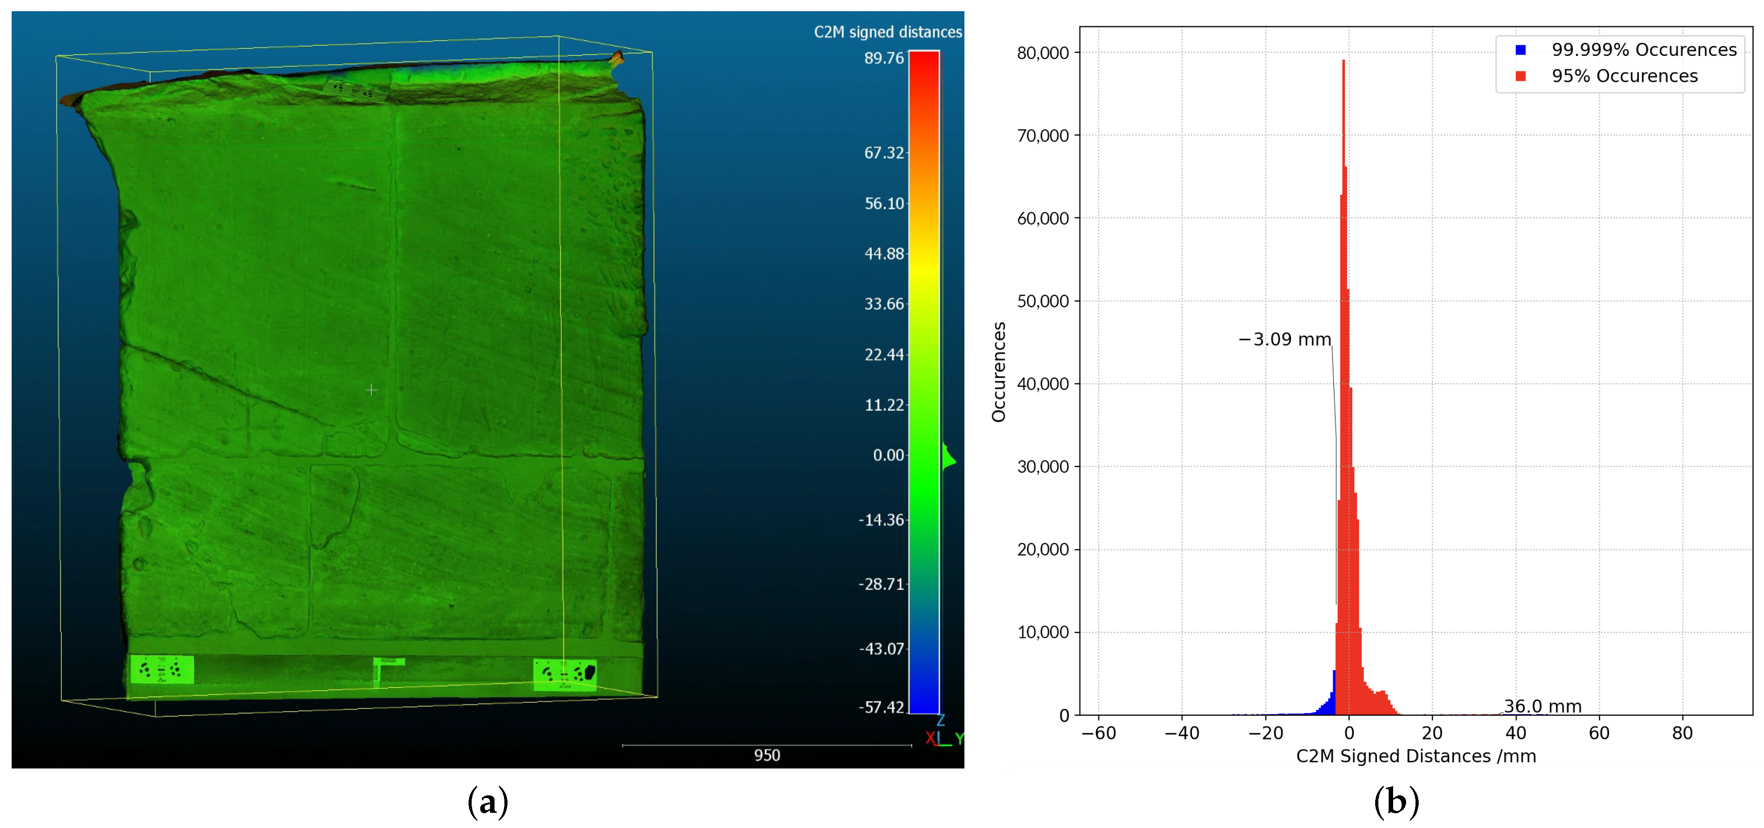Click the bottom-right coded target marker

pos(565,674)
